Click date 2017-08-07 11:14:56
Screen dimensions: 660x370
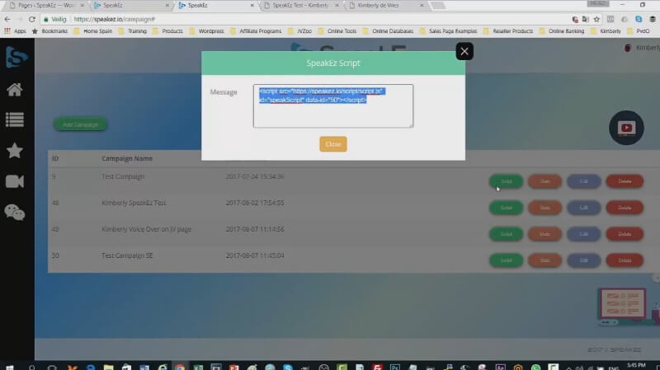tap(255, 229)
